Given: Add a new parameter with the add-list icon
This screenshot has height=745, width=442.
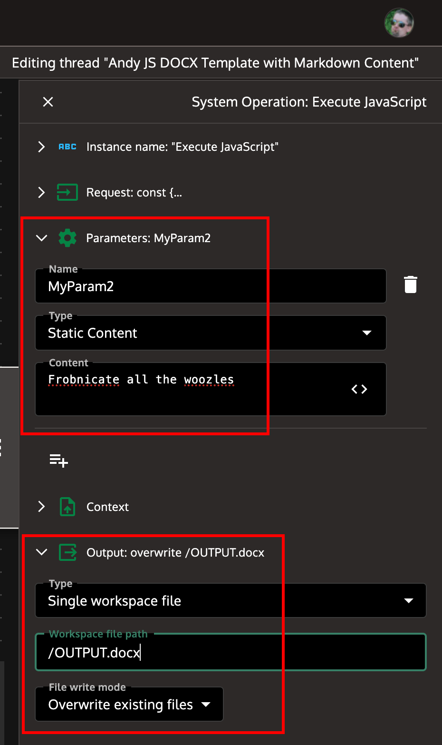Looking at the screenshot, I should coord(58,460).
